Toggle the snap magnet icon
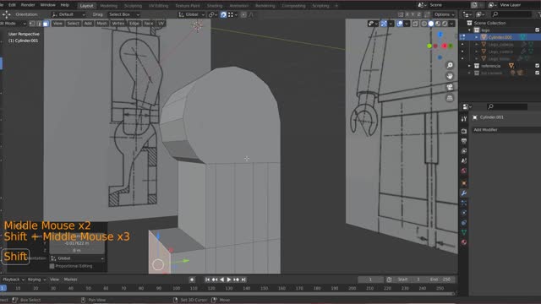 [x=223, y=14]
